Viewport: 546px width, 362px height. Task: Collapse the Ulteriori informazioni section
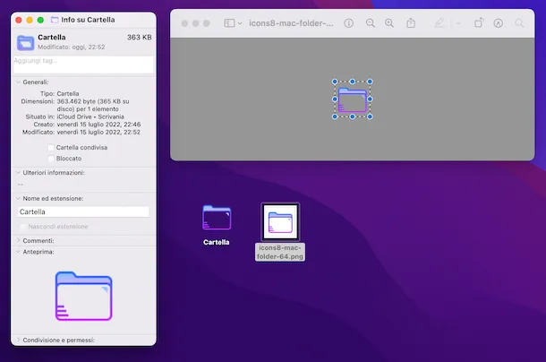coord(18,172)
